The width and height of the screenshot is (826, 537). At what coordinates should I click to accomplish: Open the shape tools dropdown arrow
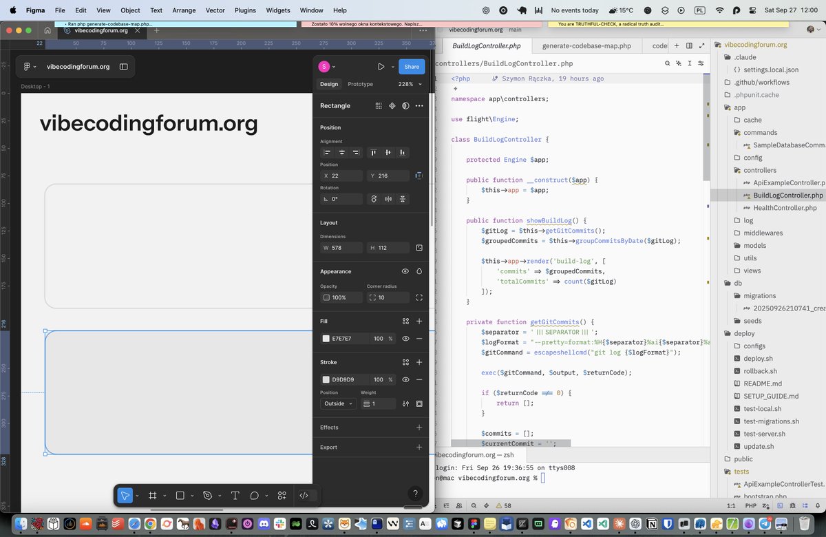point(192,496)
